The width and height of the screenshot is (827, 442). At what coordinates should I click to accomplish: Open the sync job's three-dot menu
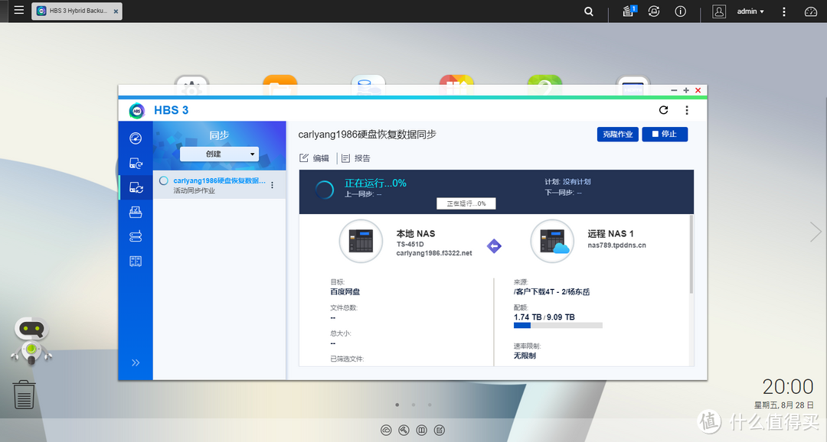(x=272, y=185)
